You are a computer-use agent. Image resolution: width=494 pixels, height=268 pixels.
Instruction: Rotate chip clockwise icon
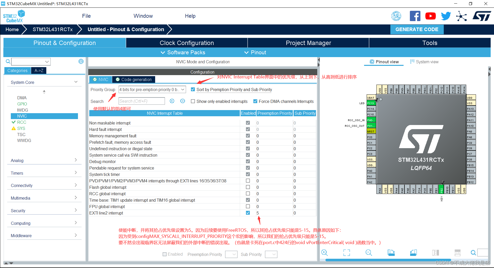[391, 253]
